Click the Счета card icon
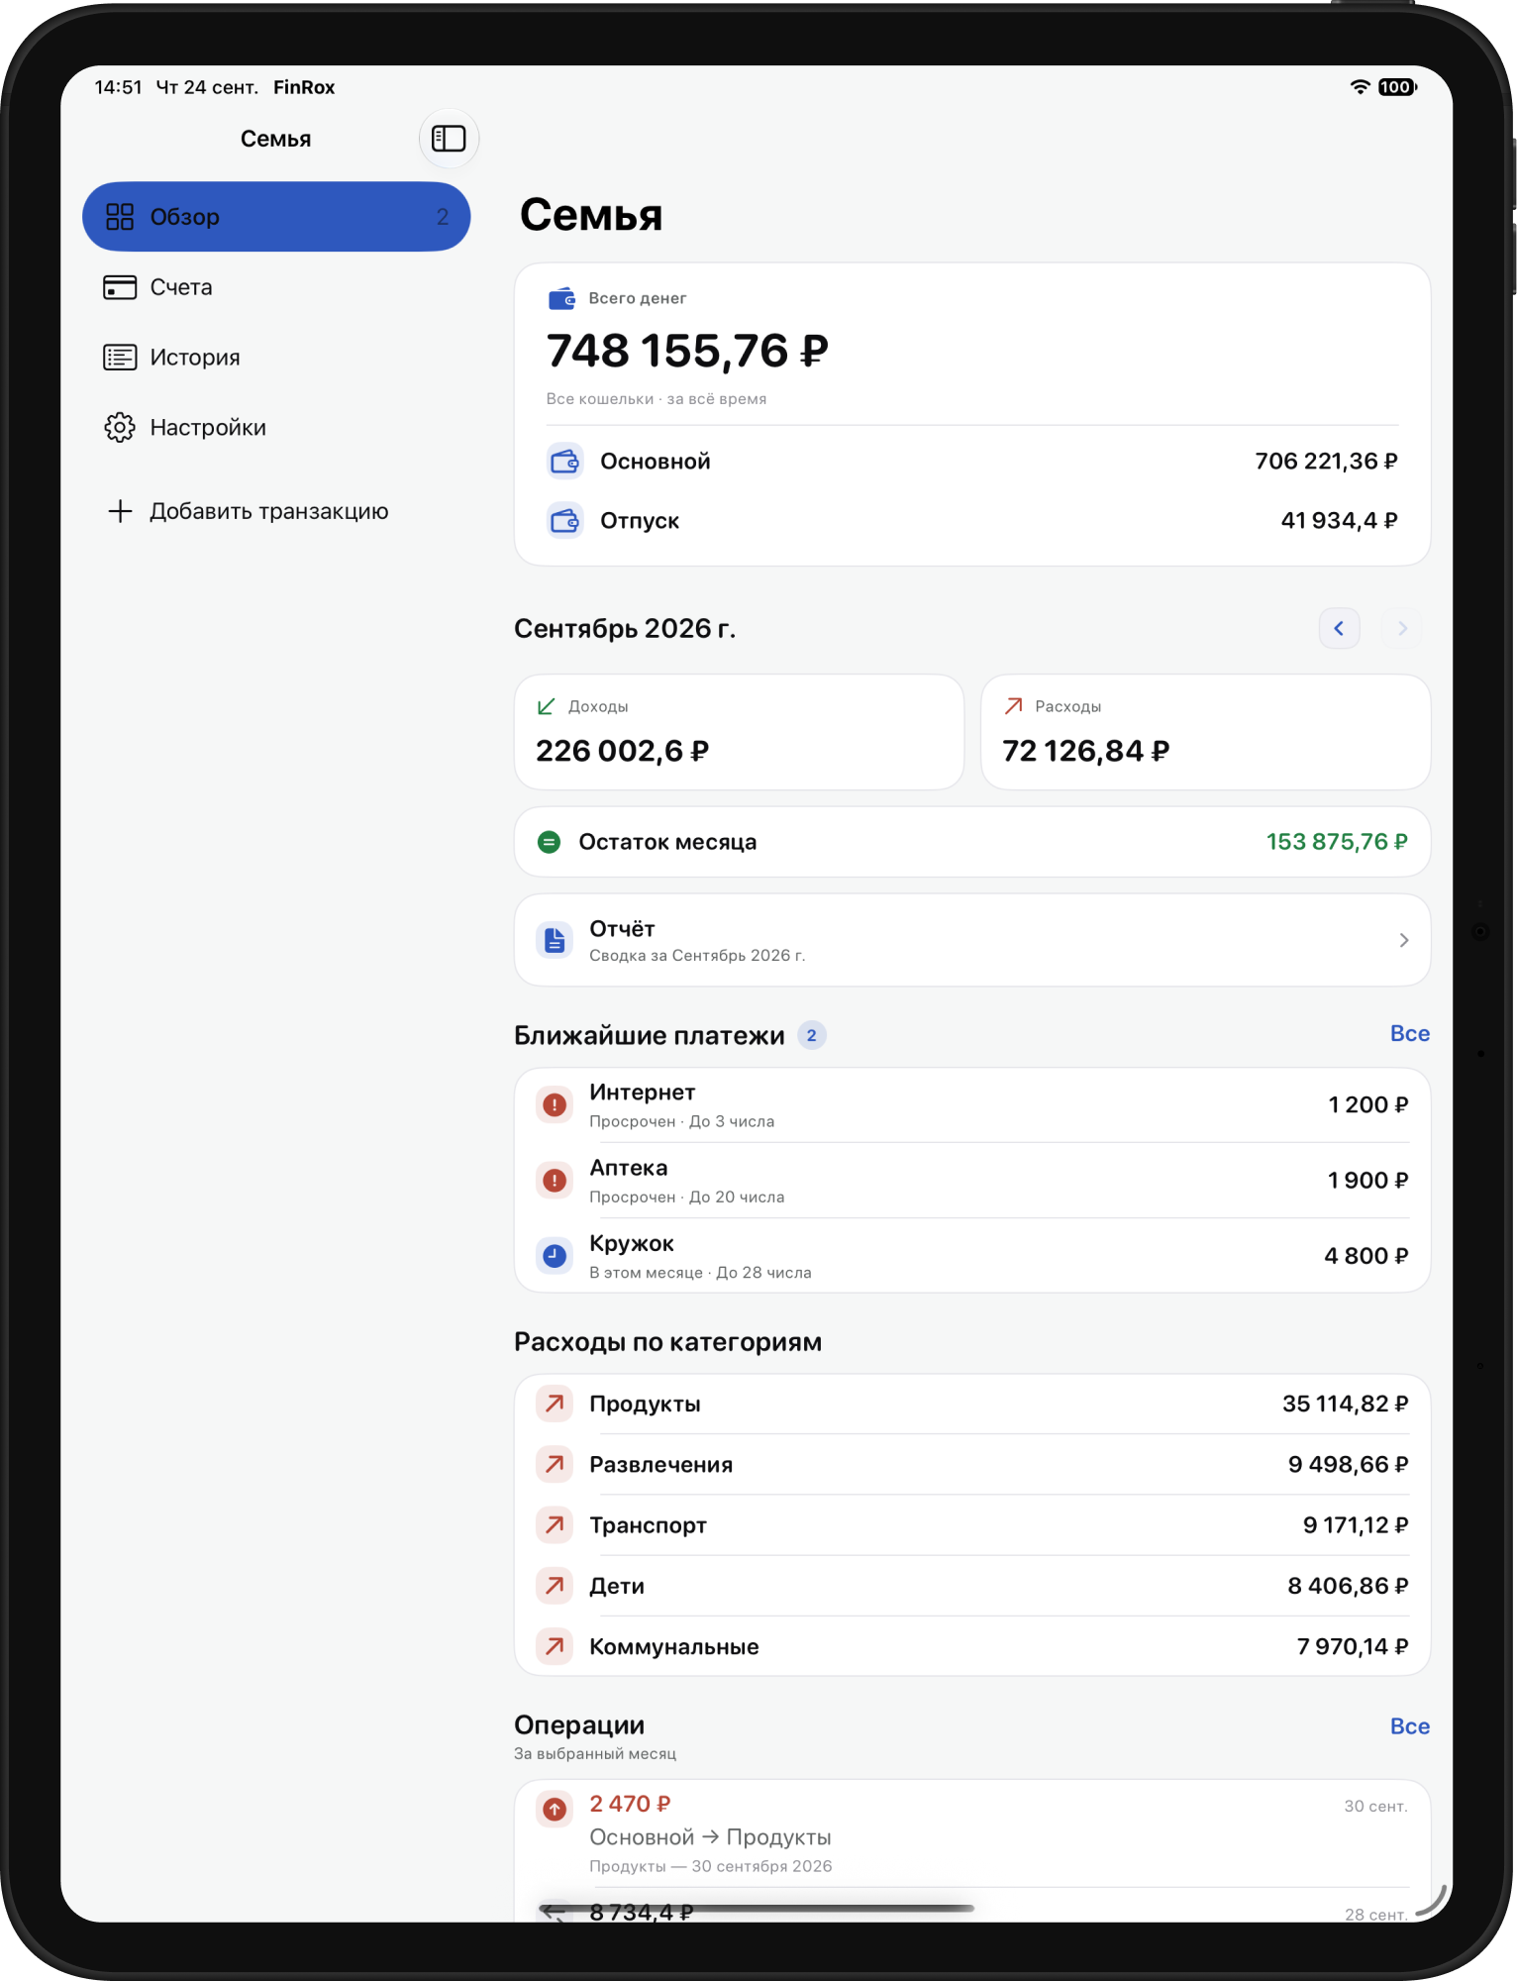Image resolution: width=1517 pixels, height=1981 pixels. [120, 287]
